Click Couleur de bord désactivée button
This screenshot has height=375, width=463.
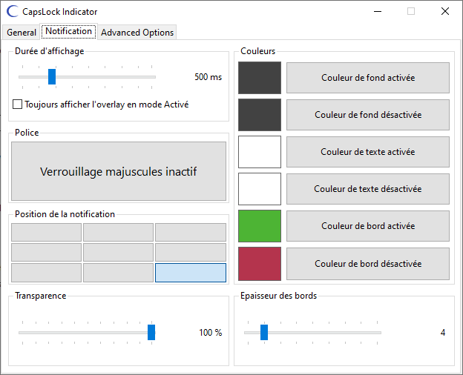(x=368, y=264)
